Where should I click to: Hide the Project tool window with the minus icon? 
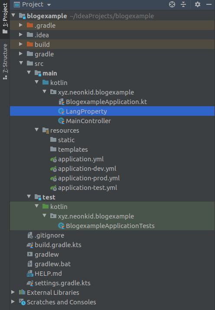click(209, 4)
